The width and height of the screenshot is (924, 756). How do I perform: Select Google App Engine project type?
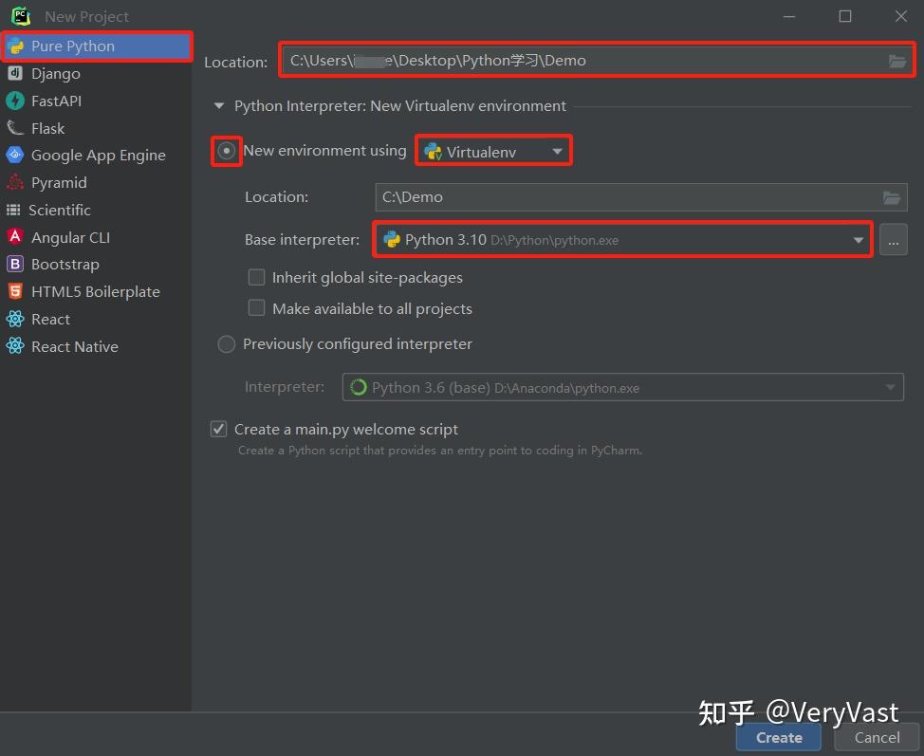pos(97,155)
